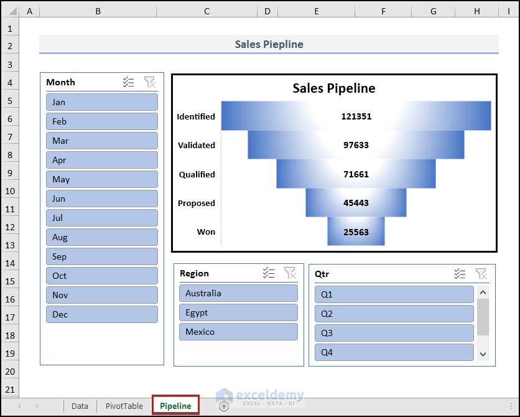This screenshot has height=417, width=520.
Task: Toggle multi-select on the Region slicer
Action: 269,273
